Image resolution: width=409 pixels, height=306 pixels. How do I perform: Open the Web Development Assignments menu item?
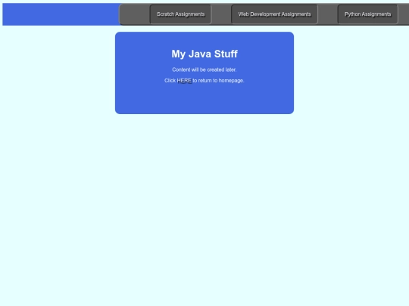click(274, 14)
